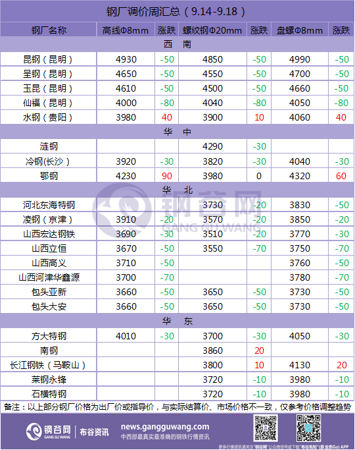355x450 pixels.
Task: Click the 备注 disclaimer line below the table
Action: (177, 407)
